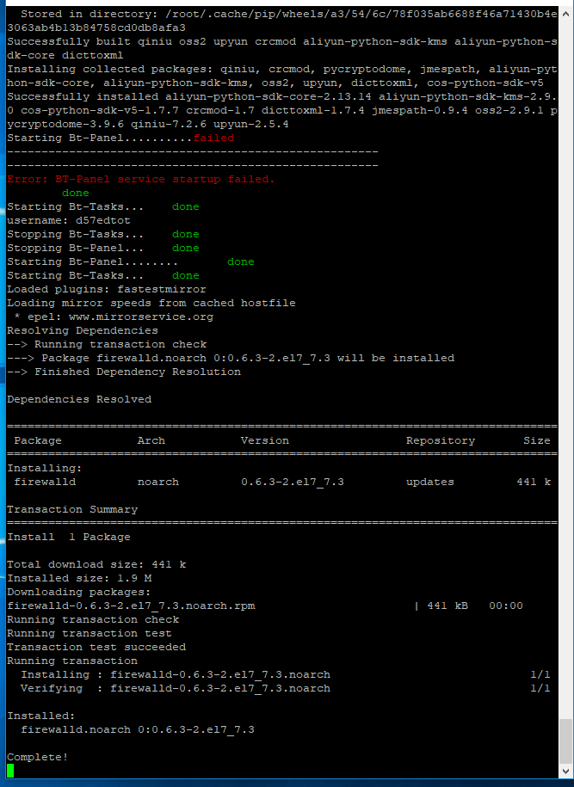Click the 'Resolving Dependencies' line

coord(83,330)
